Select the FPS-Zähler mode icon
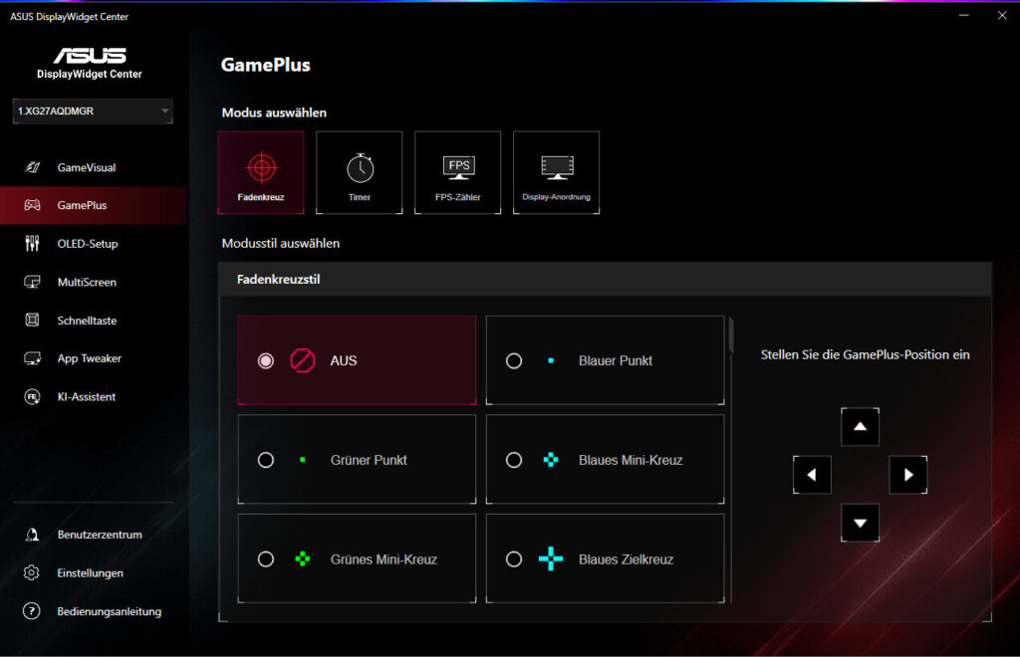 [x=458, y=172]
